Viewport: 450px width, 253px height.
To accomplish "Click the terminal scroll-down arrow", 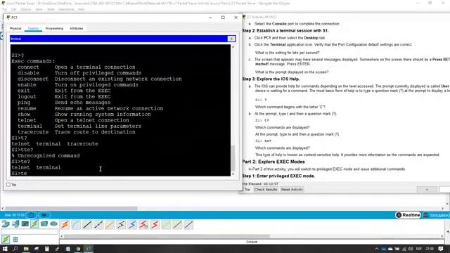I will click(233, 174).
